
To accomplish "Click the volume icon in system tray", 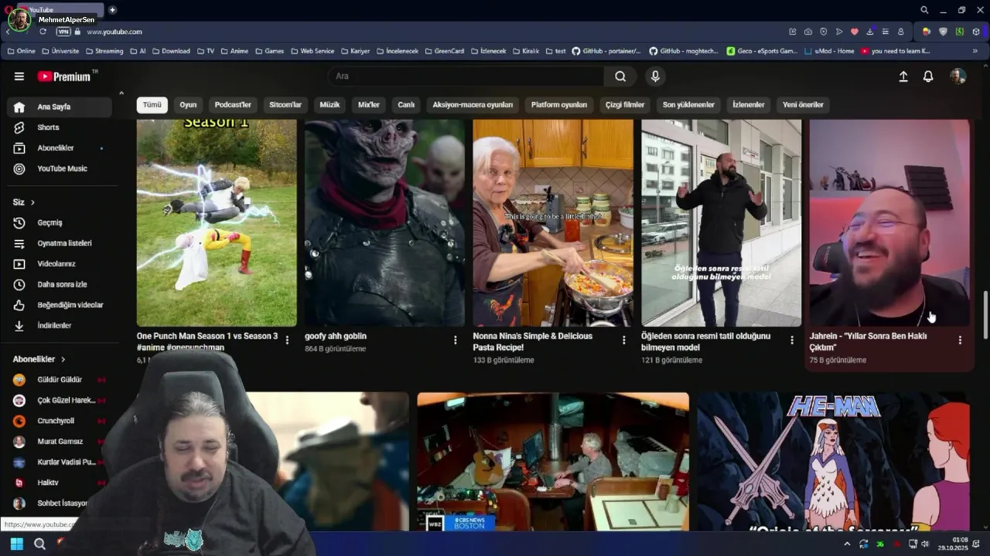I will pos(924,544).
